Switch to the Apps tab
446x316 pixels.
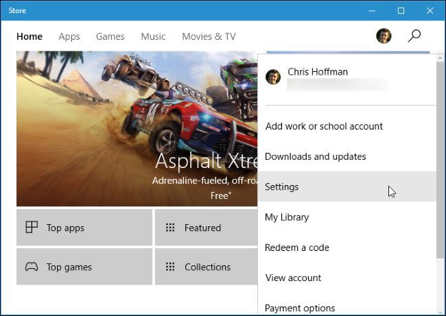tap(69, 36)
